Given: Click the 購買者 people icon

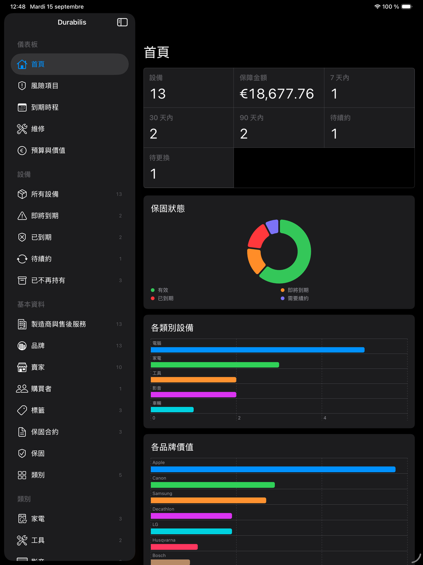Looking at the screenshot, I should [x=22, y=389].
